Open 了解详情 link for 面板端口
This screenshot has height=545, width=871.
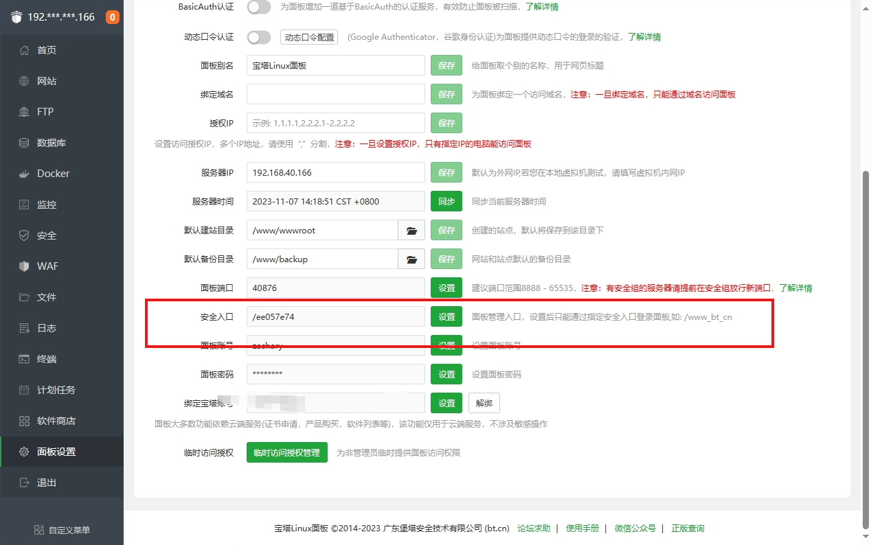795,288
